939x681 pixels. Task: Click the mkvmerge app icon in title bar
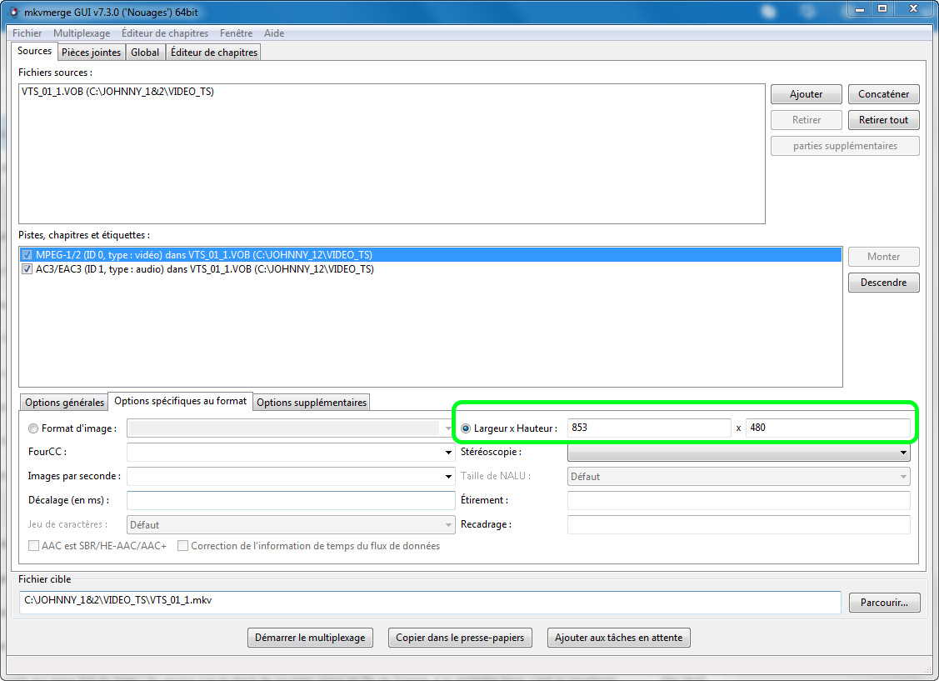(x=14, y=12)
